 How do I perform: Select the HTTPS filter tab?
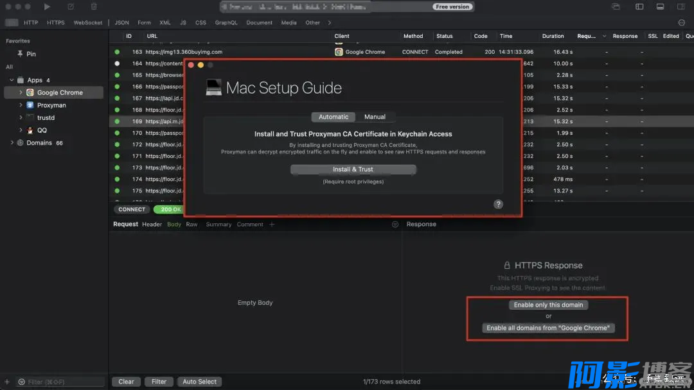pos(56,22)
